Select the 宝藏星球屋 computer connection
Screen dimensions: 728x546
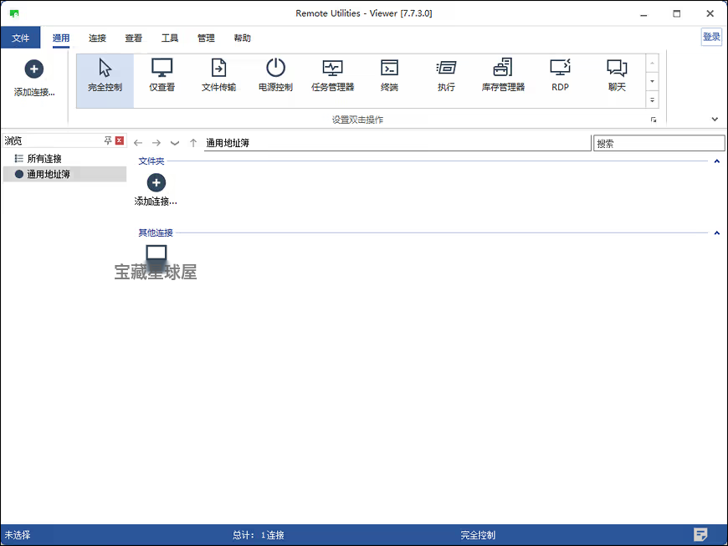click(156, 263)
